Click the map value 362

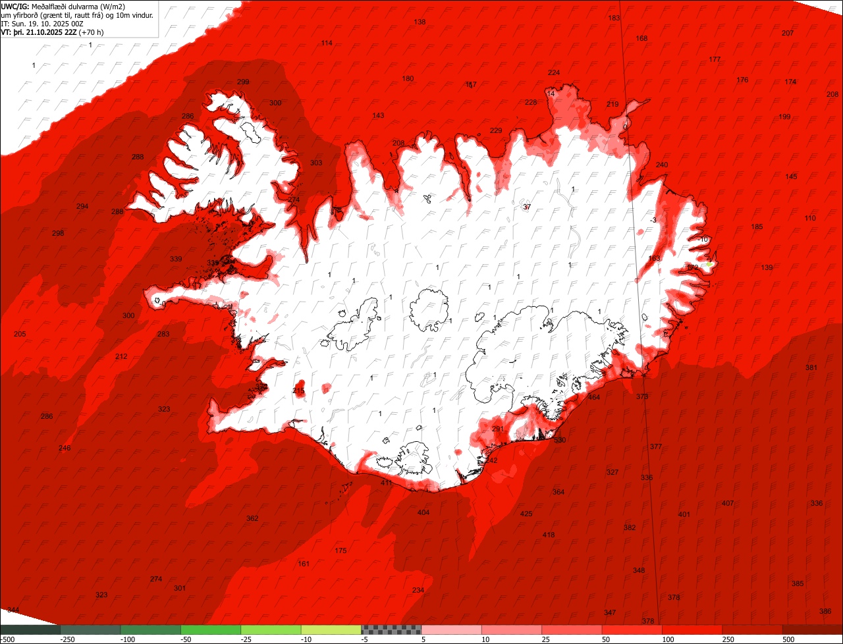(x=252, y=518)
